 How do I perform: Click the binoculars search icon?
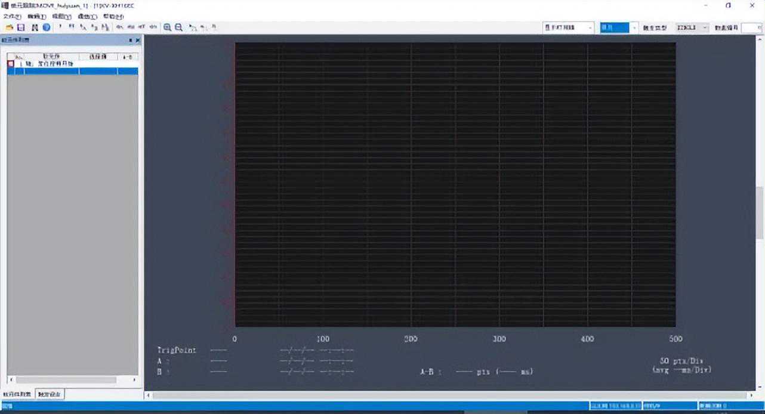[35, 27]
